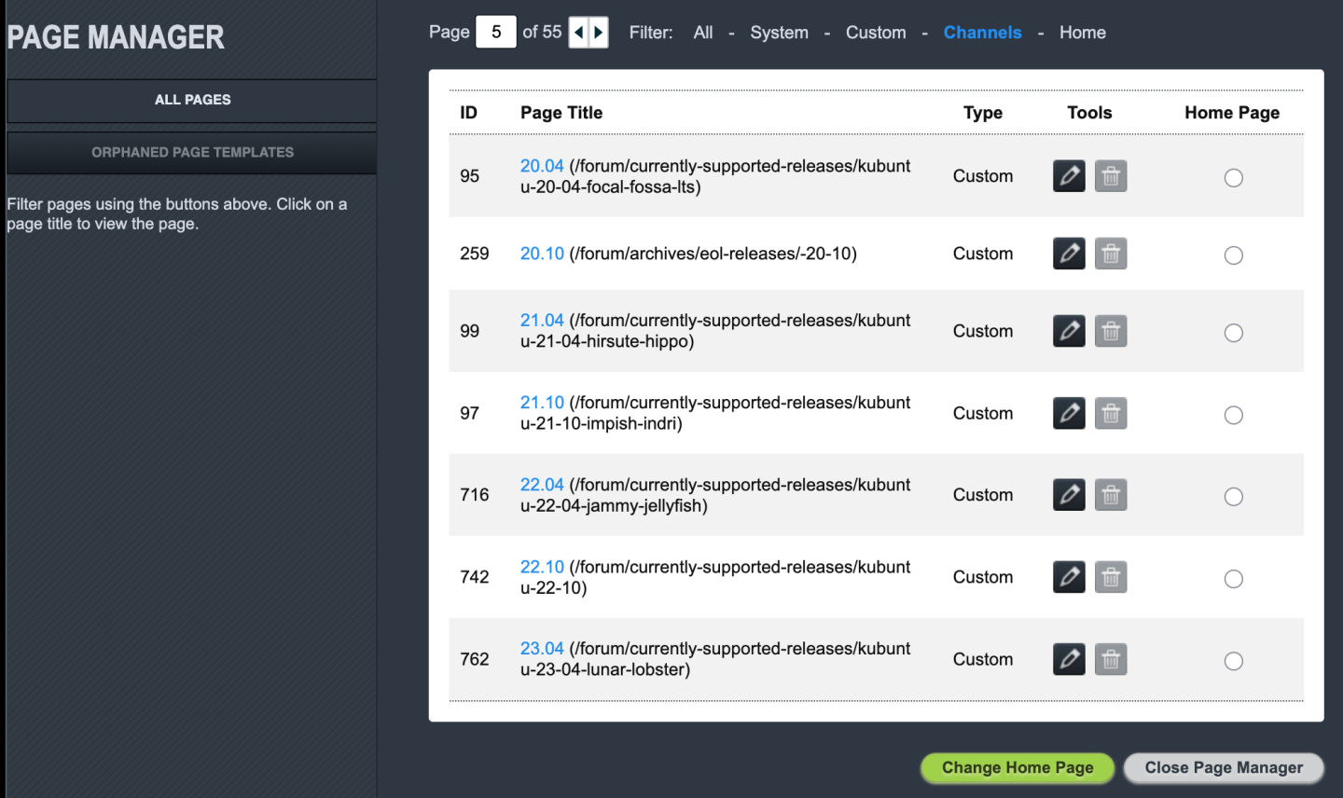View the 21.04 page link

[542, 321]
